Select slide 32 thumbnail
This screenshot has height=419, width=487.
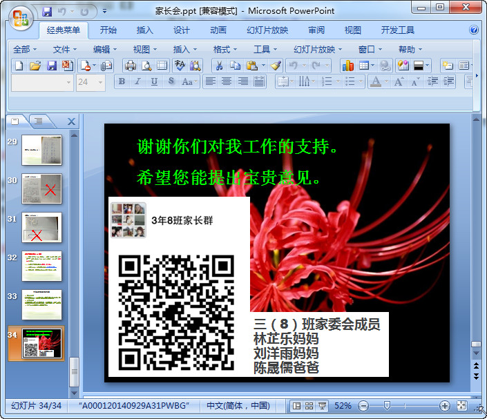41,266
